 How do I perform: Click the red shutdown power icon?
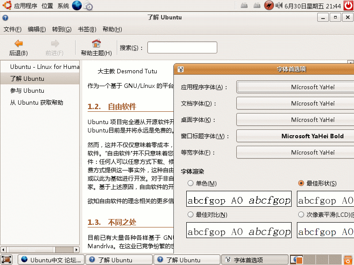pyautogui.click(x=349, y=5)
